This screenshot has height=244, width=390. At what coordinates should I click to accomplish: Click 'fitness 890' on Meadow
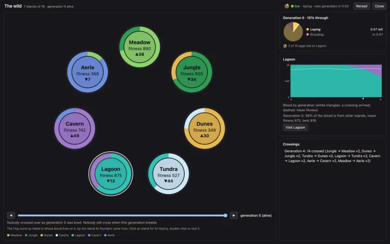[140, 49]
